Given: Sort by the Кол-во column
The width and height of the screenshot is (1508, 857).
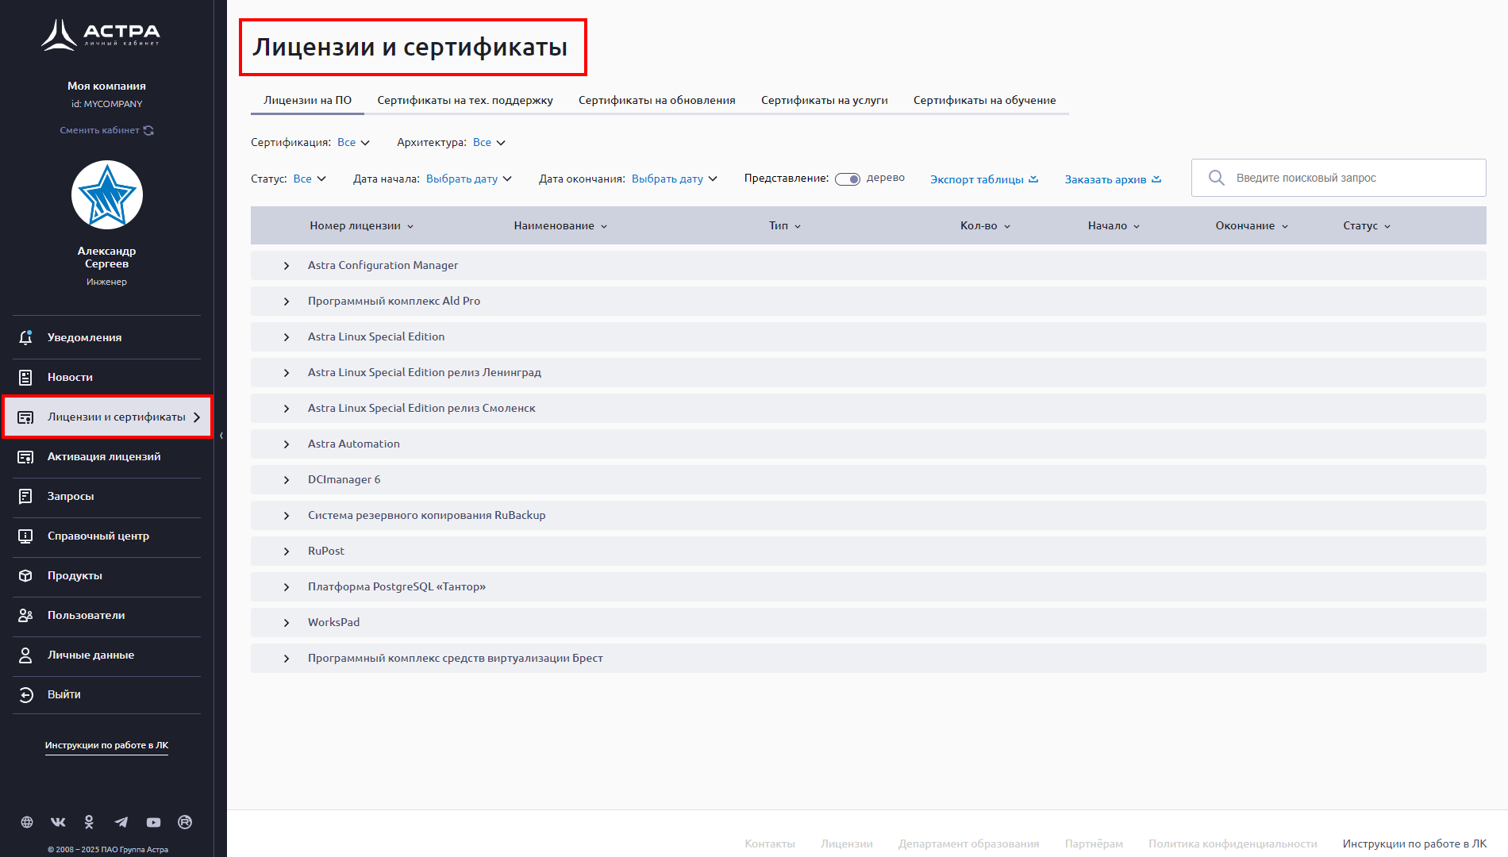Looking at the screenshot, I should coord(985,226).
